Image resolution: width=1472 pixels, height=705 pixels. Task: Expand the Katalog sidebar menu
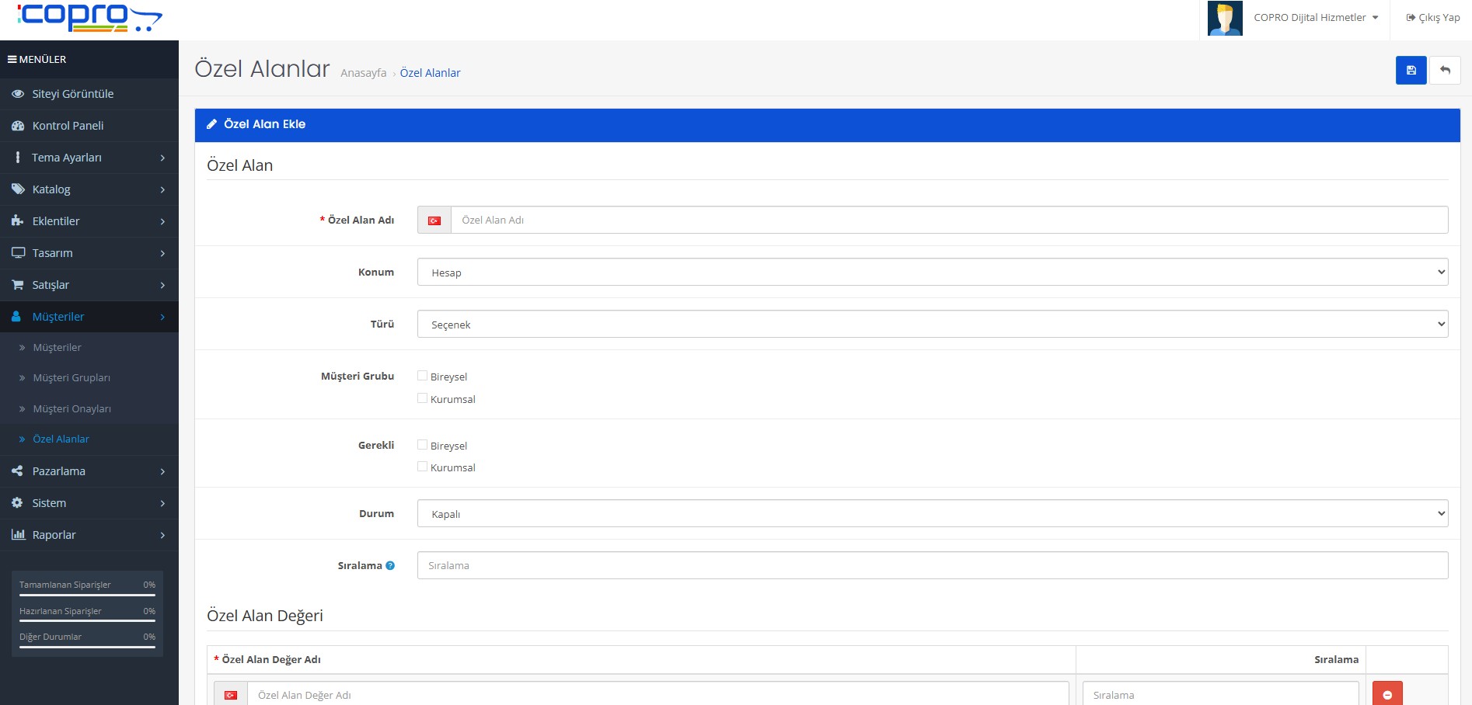pos(89,189)
